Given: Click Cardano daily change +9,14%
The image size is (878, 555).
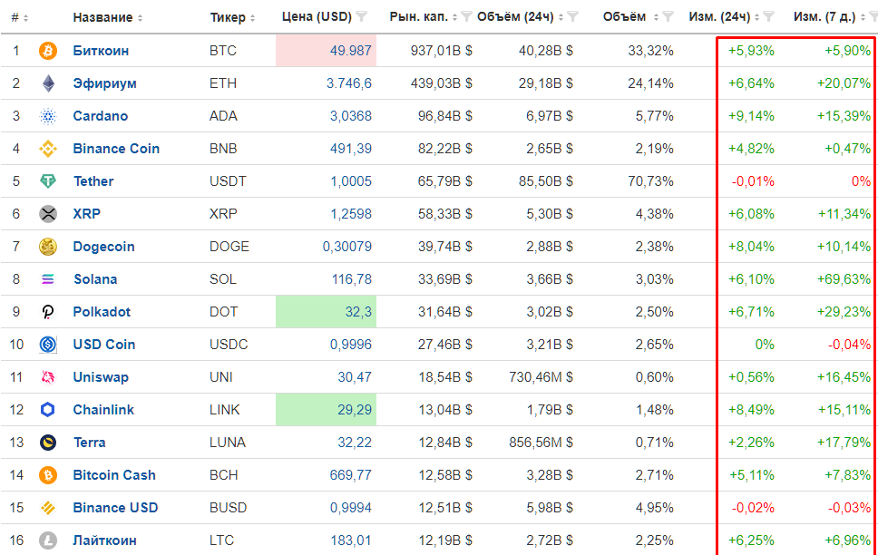Looking at the screenshot, I should (751, 116).
